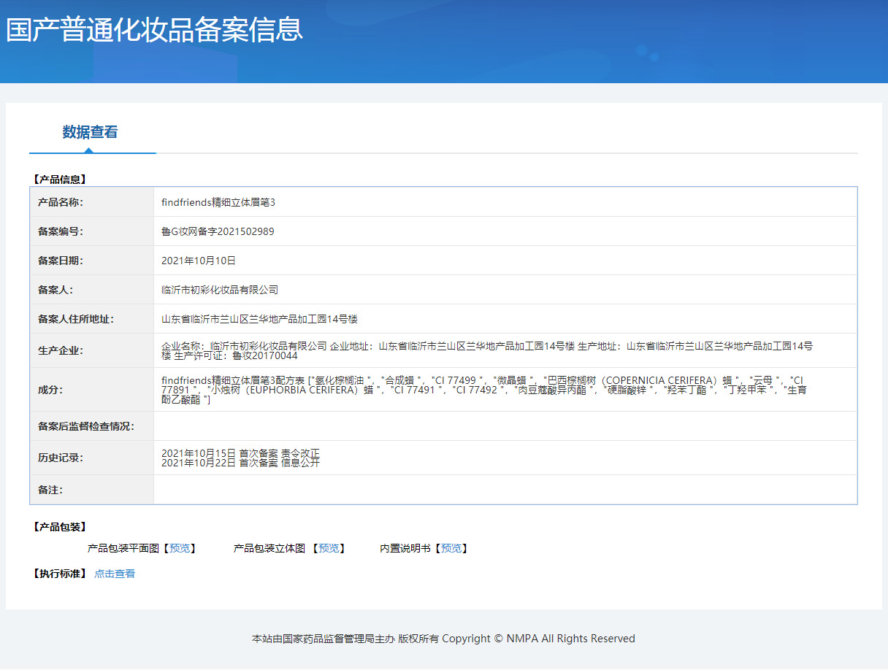Click the filing date 2021年10月10日
Image resolution: width=888 pixels, height=670 pixels.
click(x=199, y=261)
